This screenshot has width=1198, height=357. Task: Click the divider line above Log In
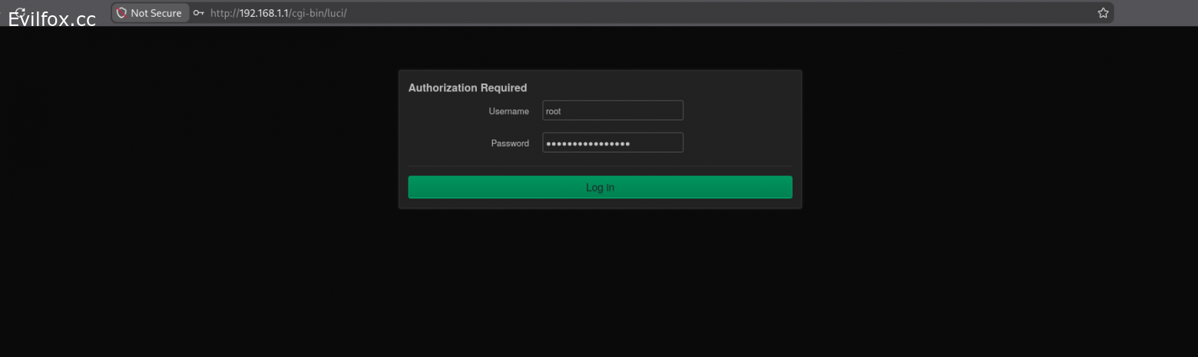599,166
